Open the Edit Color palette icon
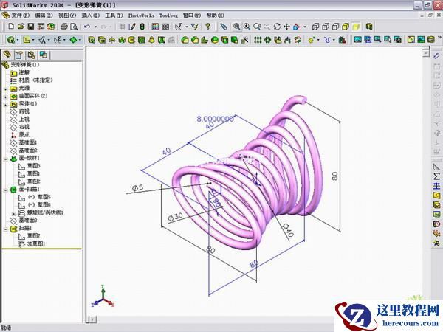443x332 pixels. click(x=155, y=27)
